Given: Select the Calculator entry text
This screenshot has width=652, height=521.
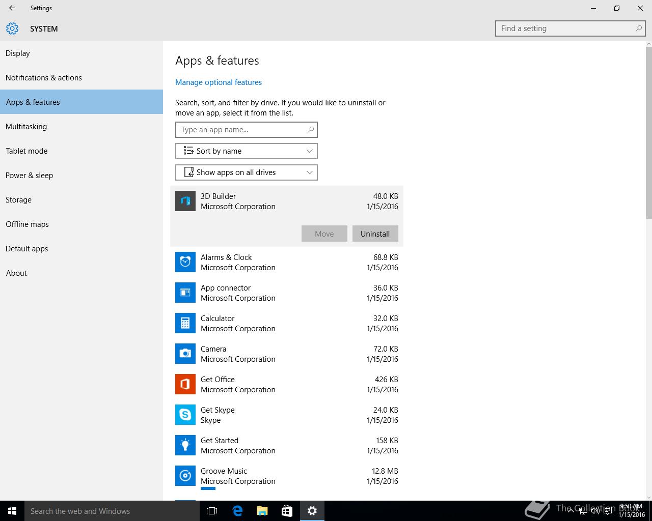Looking at the screenshot, I should point(218,319).
